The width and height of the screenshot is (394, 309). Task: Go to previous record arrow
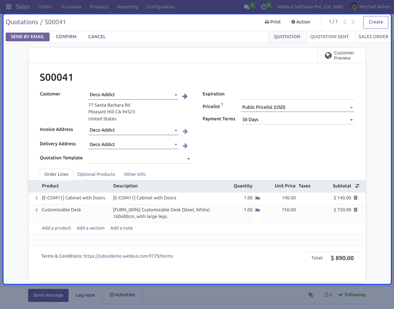click(x=345, y=22)
